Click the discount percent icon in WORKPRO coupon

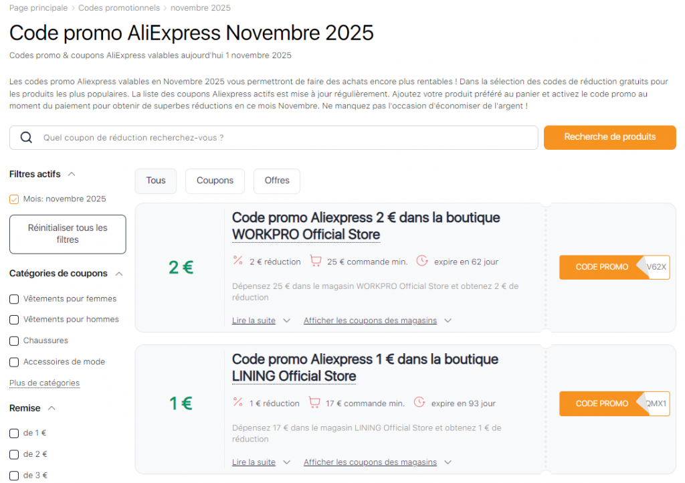237,261
